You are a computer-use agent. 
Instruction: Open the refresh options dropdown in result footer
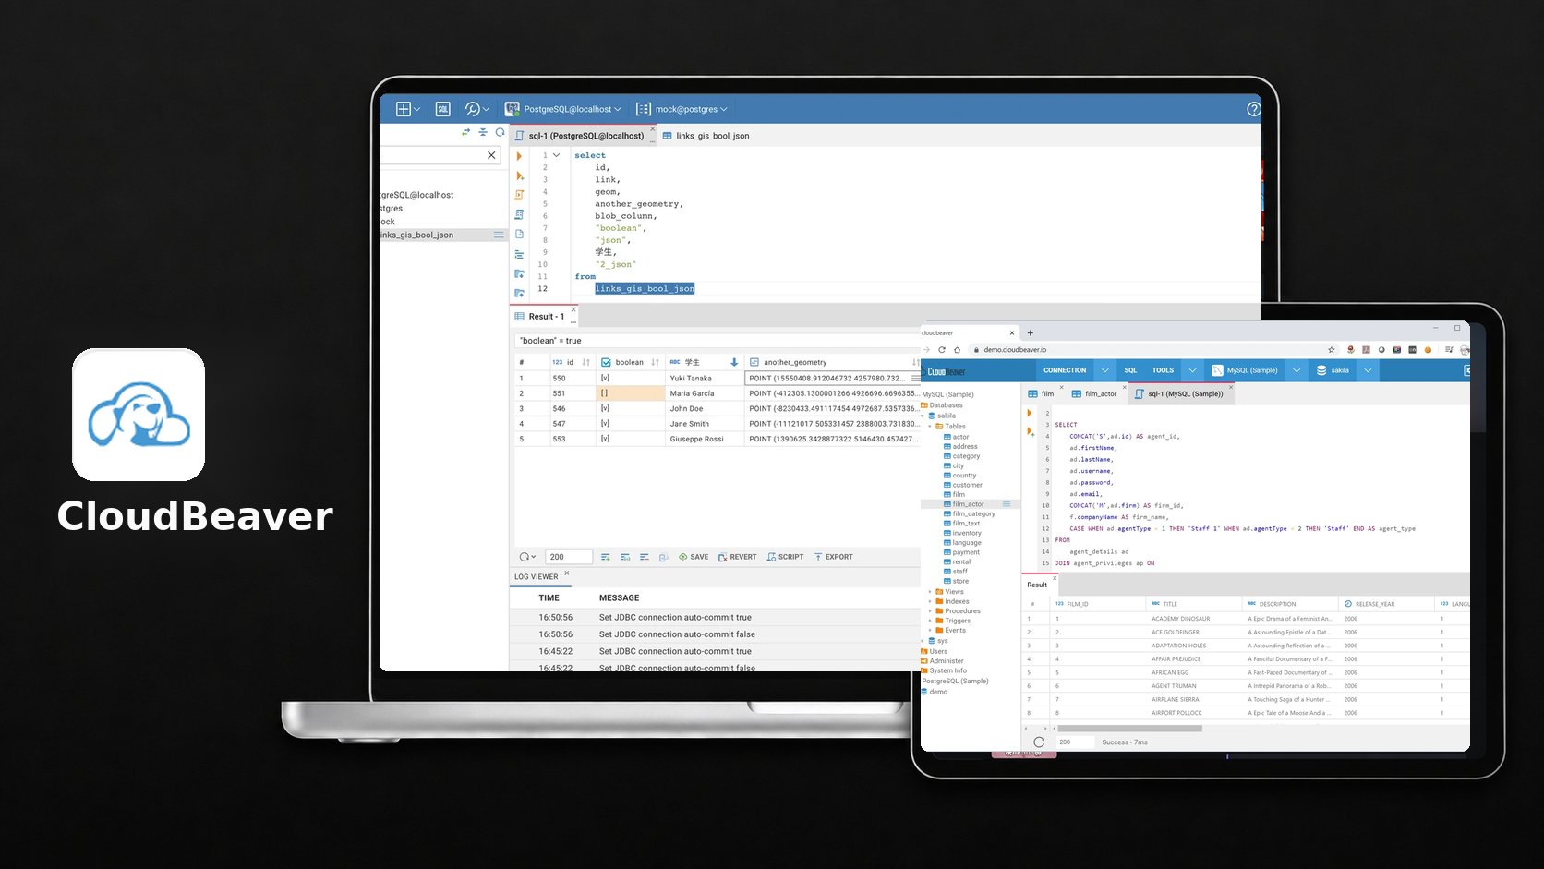click(x=527, y=557)
